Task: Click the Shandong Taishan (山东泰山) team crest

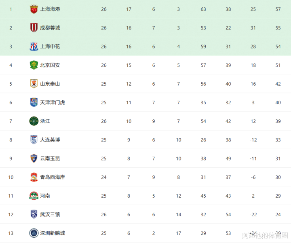Action: [x=34, y=84]
